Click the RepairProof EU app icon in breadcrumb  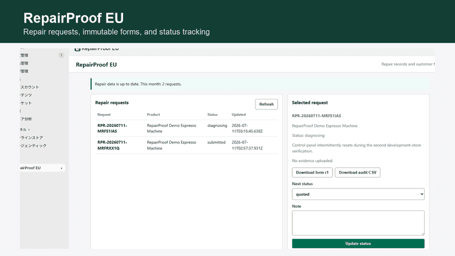pyautogui.click(x=77, y=49)
